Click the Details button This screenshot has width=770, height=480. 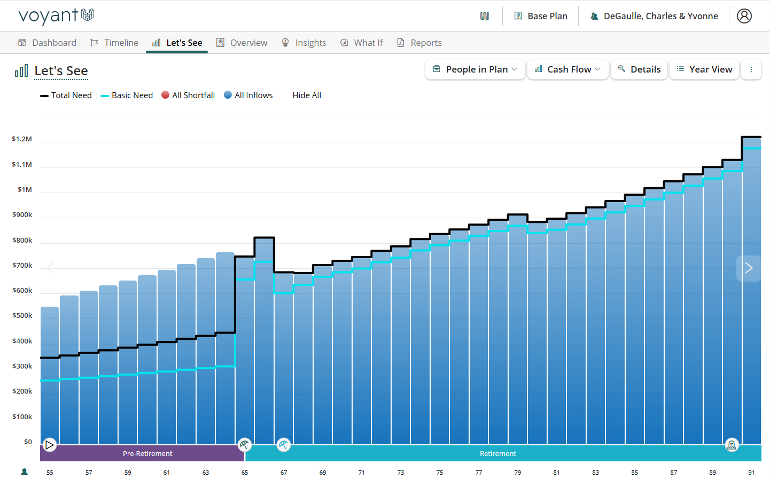click(639, 69)
